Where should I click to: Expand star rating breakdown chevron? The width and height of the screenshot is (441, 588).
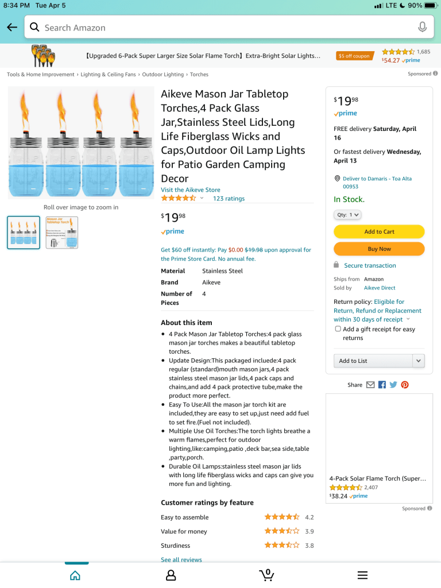(x=202, y=198)
